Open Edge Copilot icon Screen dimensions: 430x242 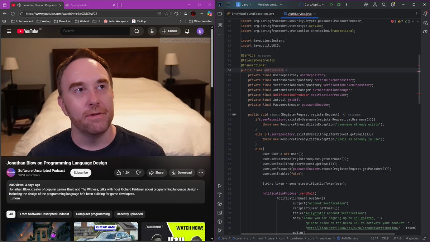click(x=210, y=14)
